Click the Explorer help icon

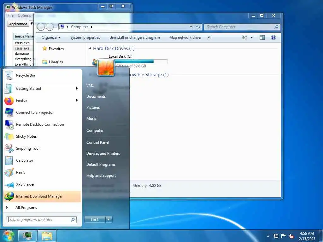click(x=273, y=37)
